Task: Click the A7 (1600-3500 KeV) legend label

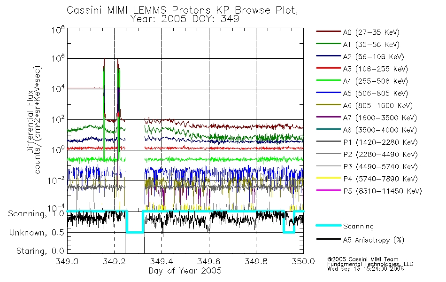Action: pos(380,118)
